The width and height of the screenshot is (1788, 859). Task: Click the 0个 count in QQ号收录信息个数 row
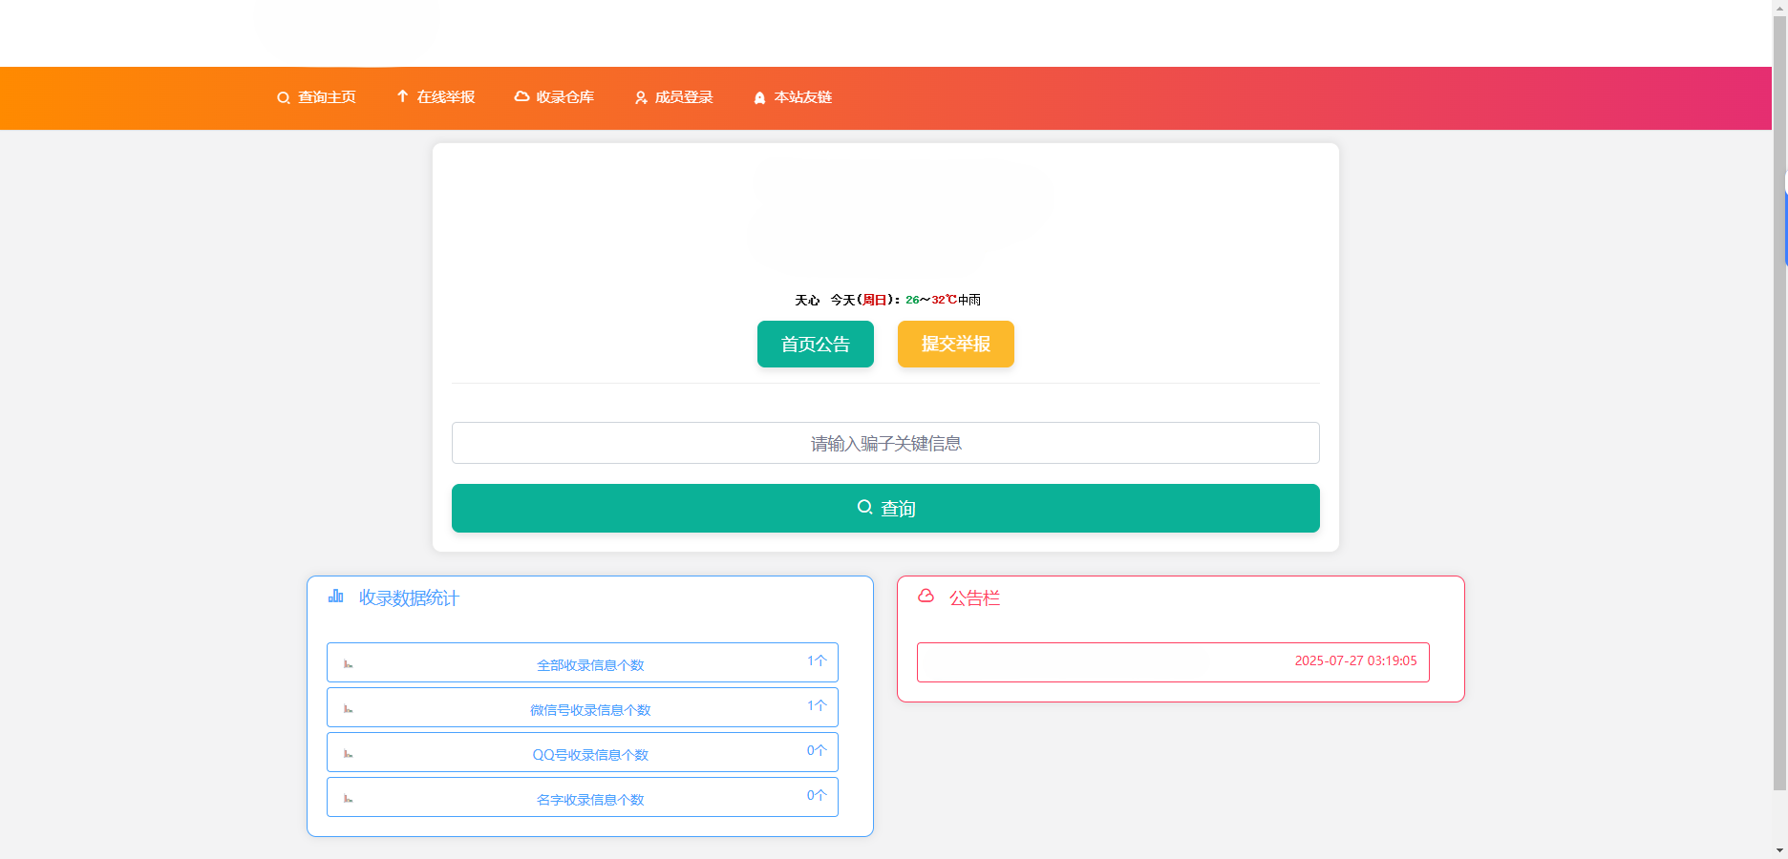pos(817,750)
